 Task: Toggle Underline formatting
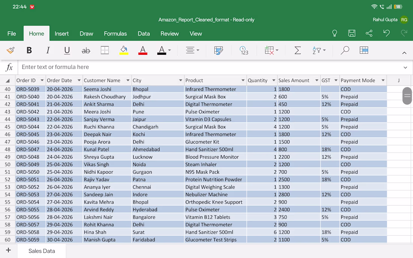click(x=67, y=50)
